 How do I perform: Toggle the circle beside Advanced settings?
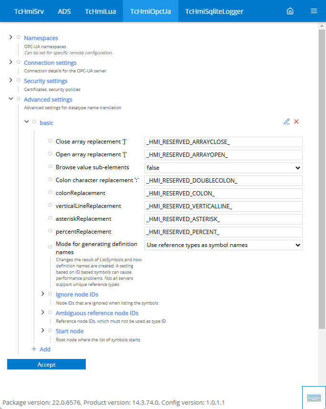(19, 99)
